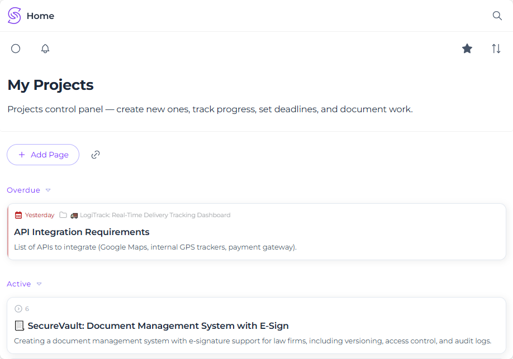Screen dimensions: 513x359
Task: Toggle the circular status indicator top left
Action: click(16, 49)
